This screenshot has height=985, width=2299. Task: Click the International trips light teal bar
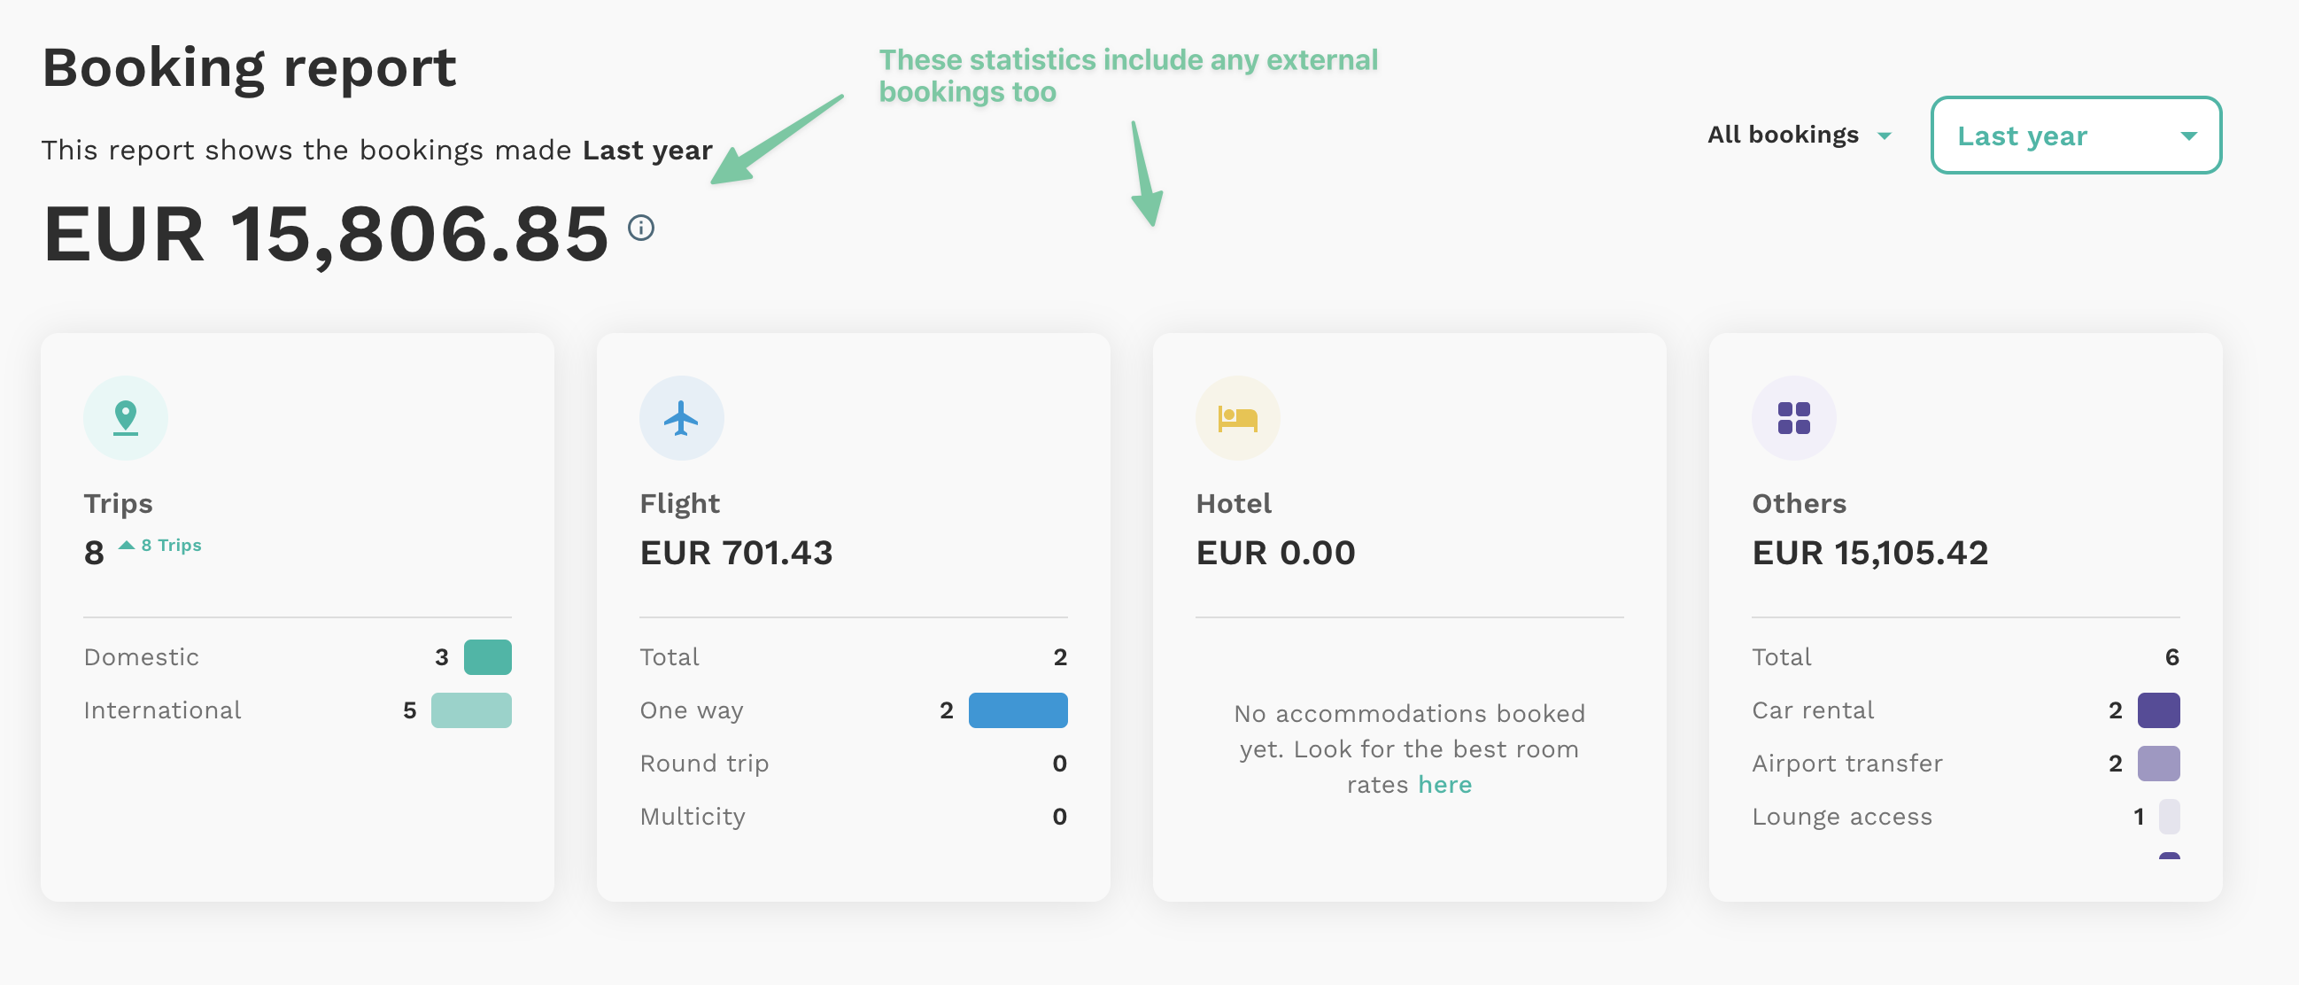(471, 710)
